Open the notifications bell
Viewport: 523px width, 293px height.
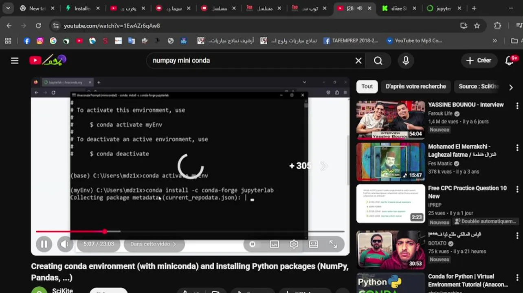tap(510, 60)
